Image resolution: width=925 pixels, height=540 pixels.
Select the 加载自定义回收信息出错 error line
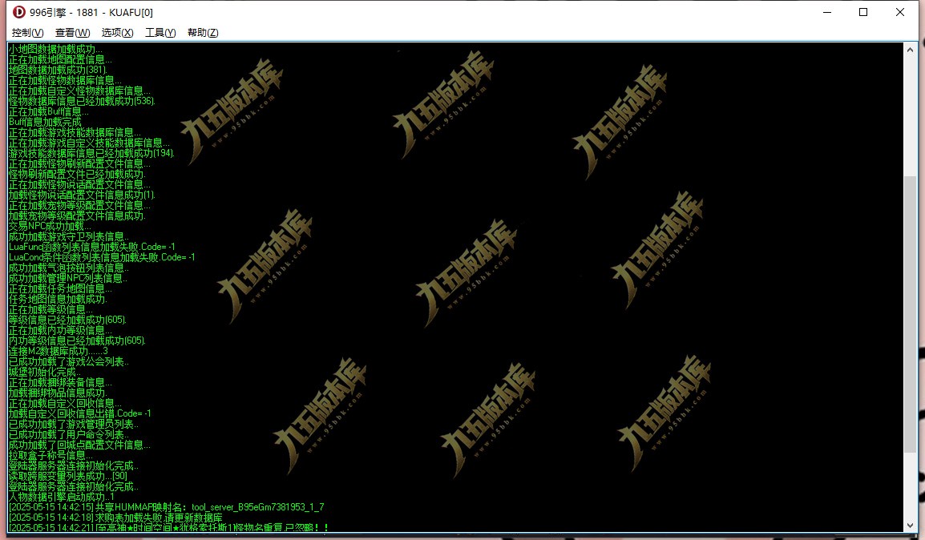point(79,414)
